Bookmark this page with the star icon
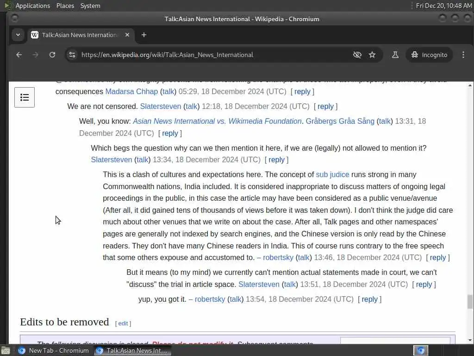This screenshot has height=356, width=474. pyautogui.click(x=372, y=55)
